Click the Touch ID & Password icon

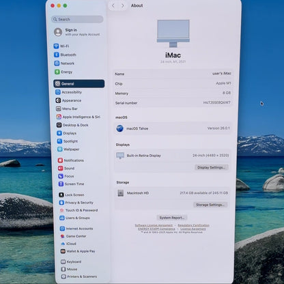[x=61, y=210]
